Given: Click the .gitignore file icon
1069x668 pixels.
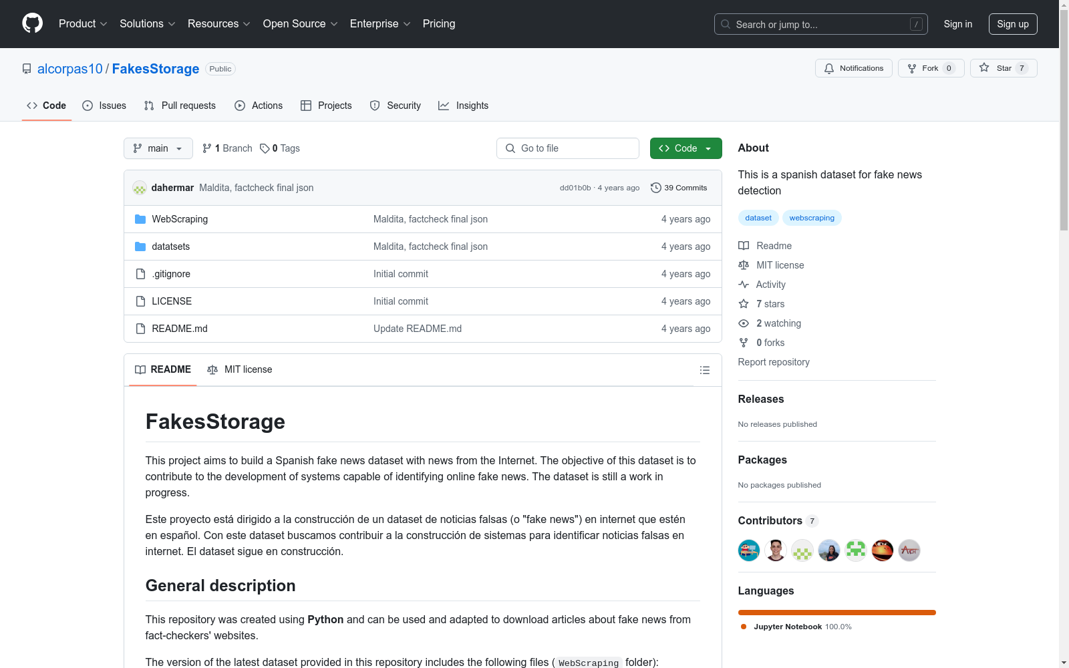Looking at the screenshot, I should point(140,274).
